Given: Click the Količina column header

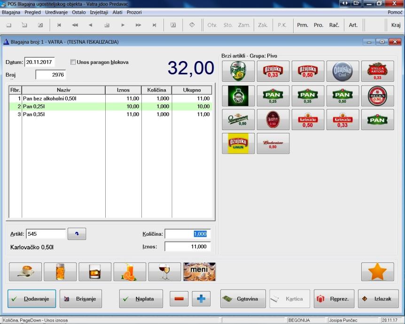Looking at the screenshot, I should 156,90.
